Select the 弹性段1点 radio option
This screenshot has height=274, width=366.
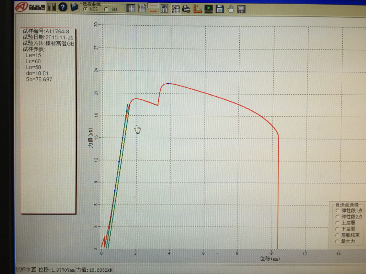pos(337,210)
